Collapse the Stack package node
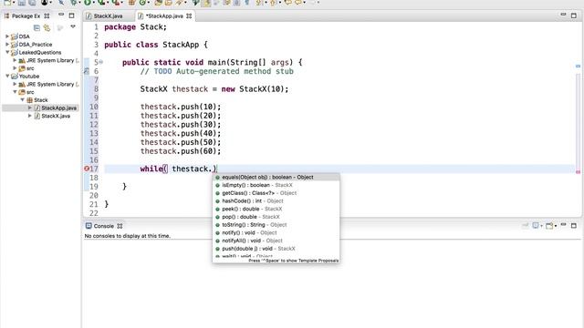 [22, 99]
